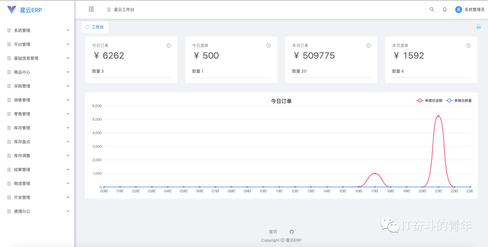Click list icon next to 物流管理
Screen dimensions: 488x247
(9, 183)
